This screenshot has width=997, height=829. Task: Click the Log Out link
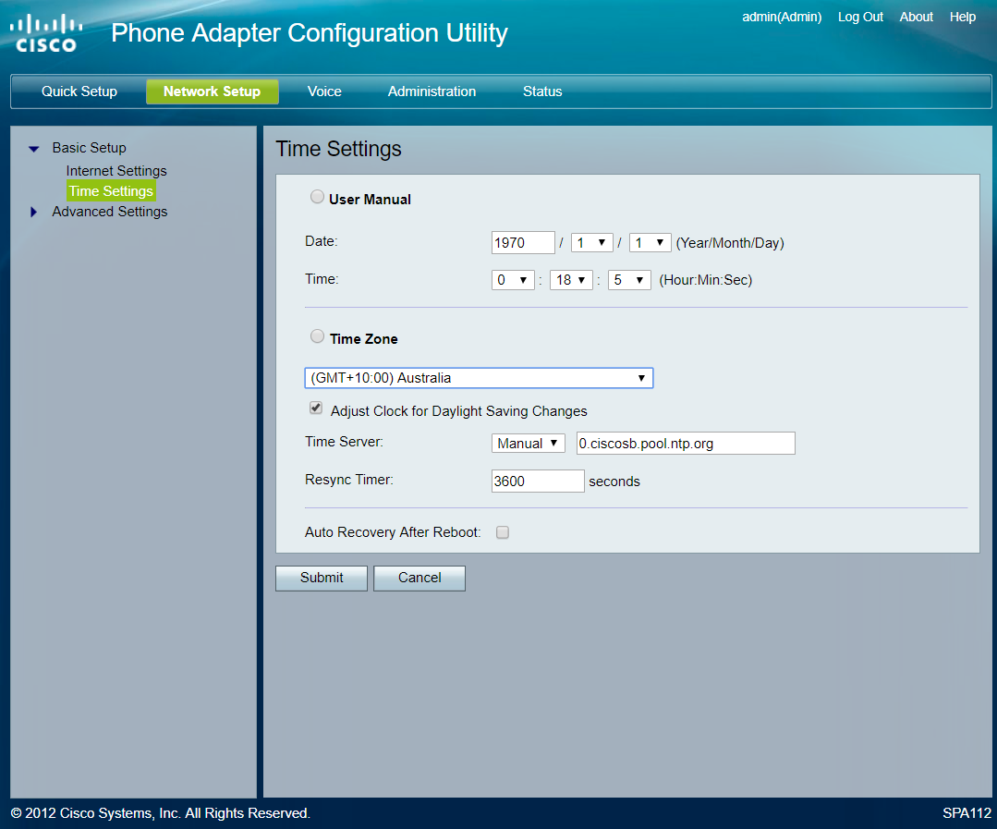point(860,17)
